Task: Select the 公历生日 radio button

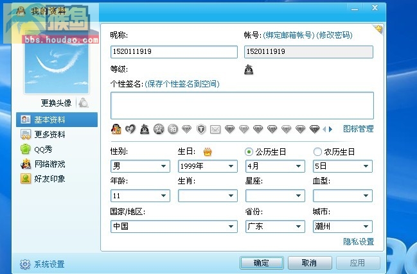Action: 249,152
